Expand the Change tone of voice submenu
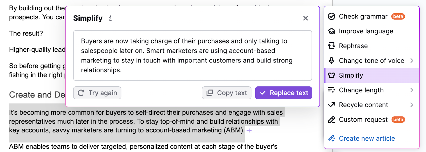 [x=412, y=61]
